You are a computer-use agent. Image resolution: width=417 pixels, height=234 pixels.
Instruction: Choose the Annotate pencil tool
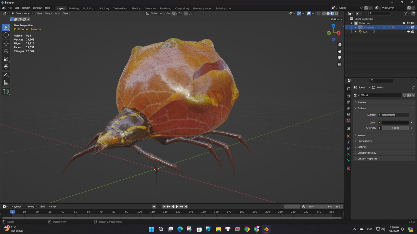pyautogui.click(x=6, y=75)
